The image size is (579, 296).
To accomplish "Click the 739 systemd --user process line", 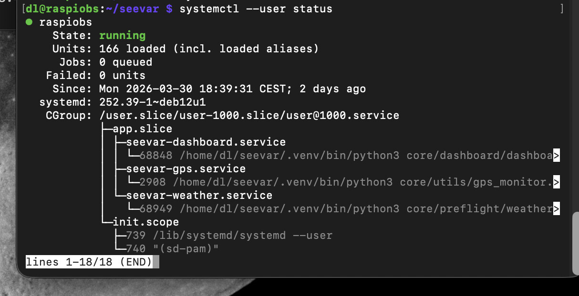I will 229,236.
